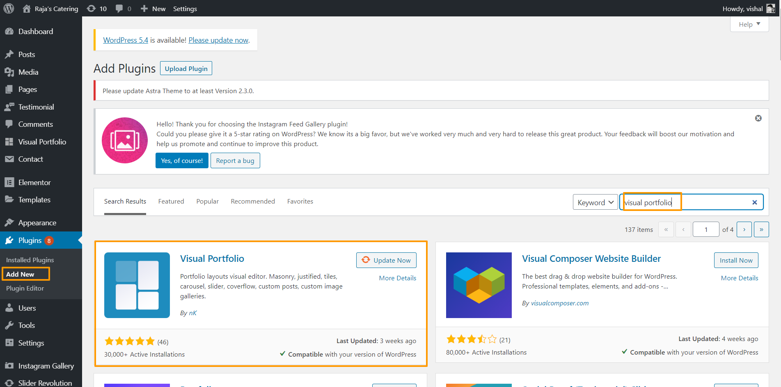Image resolution: width=781 pixels, height=387 pixels.
Task: Click Please update now link
Action: pos(218,40)
